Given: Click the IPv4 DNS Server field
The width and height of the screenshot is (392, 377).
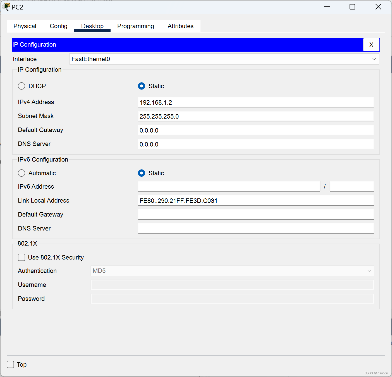Looking at the screenshot, I should click(x=256, y=144).
